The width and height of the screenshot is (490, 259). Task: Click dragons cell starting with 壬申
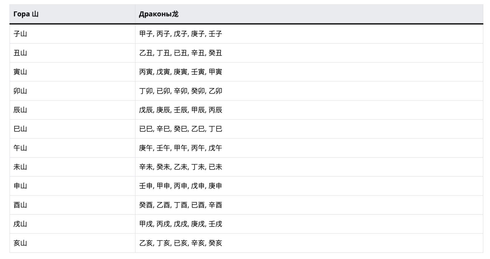[x=181, y=186]
